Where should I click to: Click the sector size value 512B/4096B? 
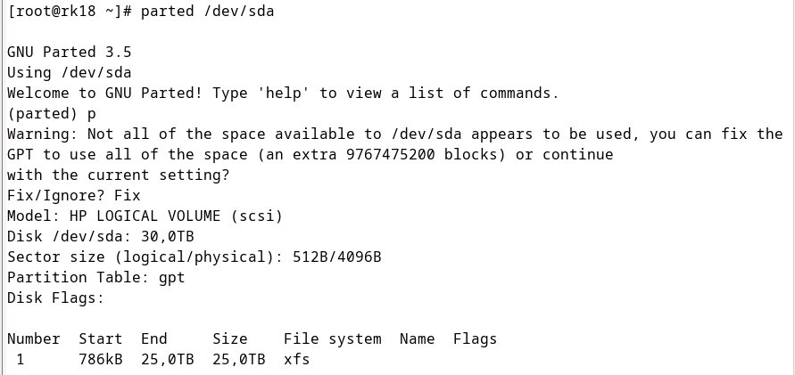[336, 257]
